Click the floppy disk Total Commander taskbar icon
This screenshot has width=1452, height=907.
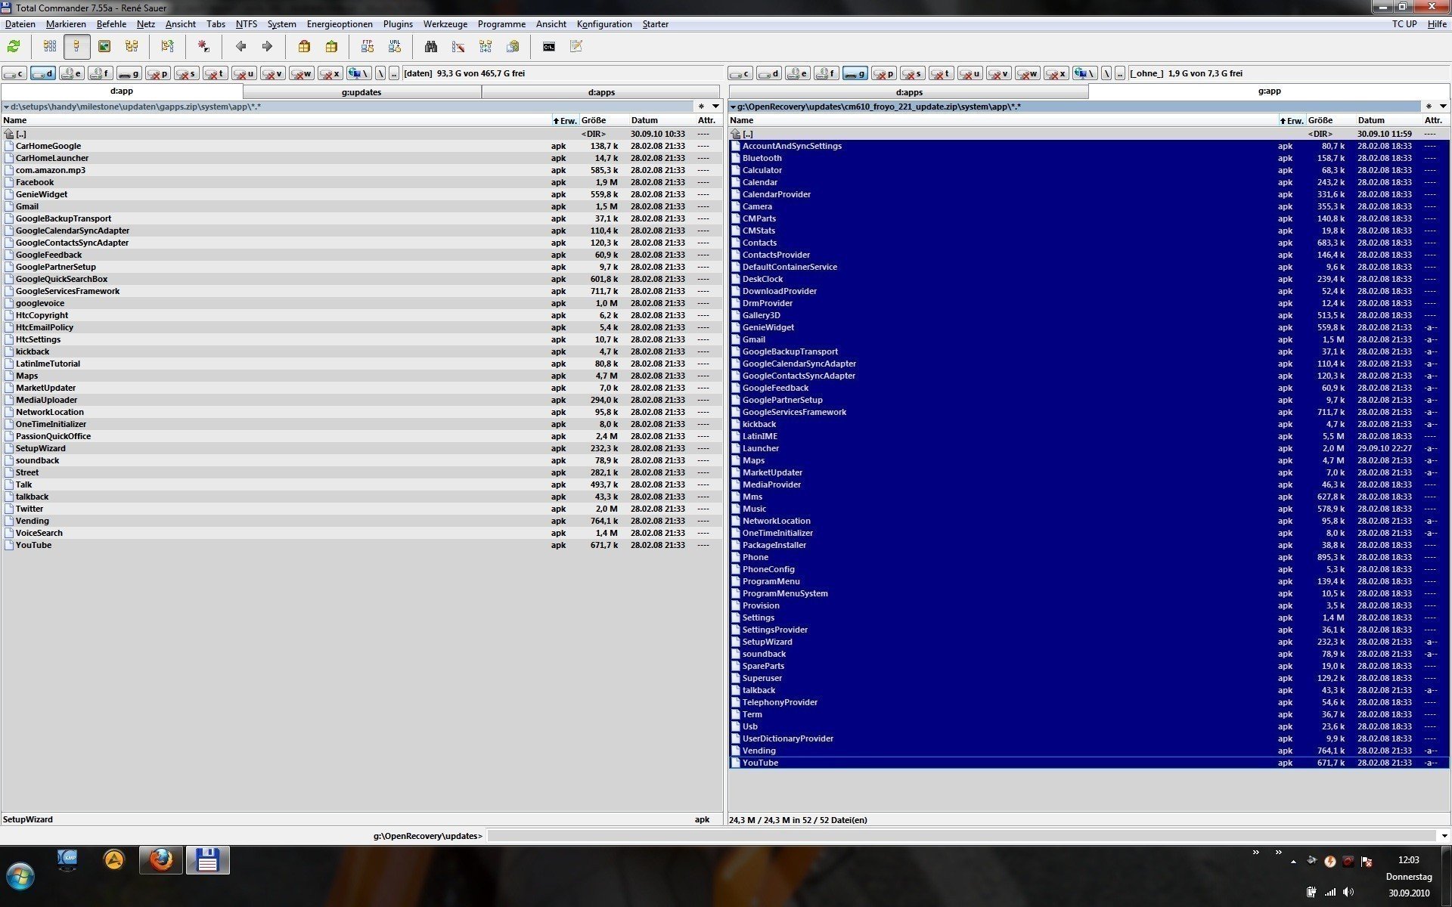[x=207, y=860]
